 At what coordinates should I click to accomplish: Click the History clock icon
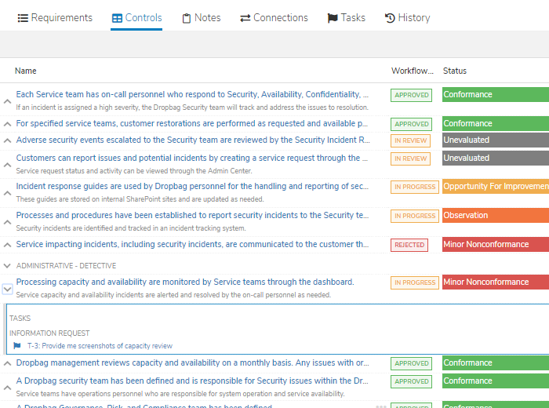[390, 18]
